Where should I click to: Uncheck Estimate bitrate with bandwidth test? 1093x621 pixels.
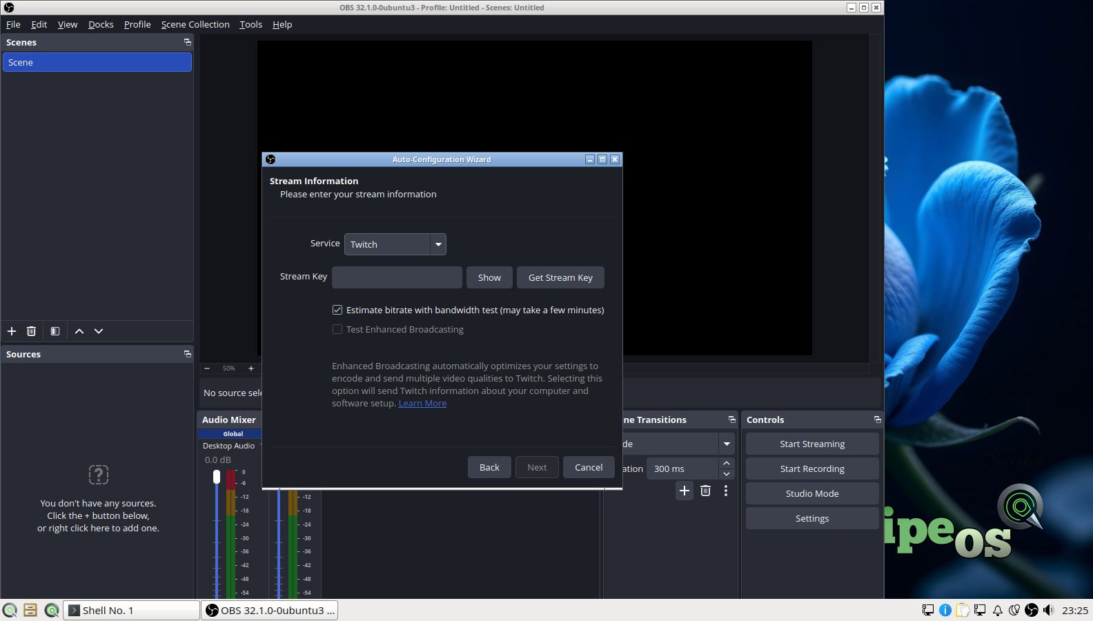coord(337,310)
